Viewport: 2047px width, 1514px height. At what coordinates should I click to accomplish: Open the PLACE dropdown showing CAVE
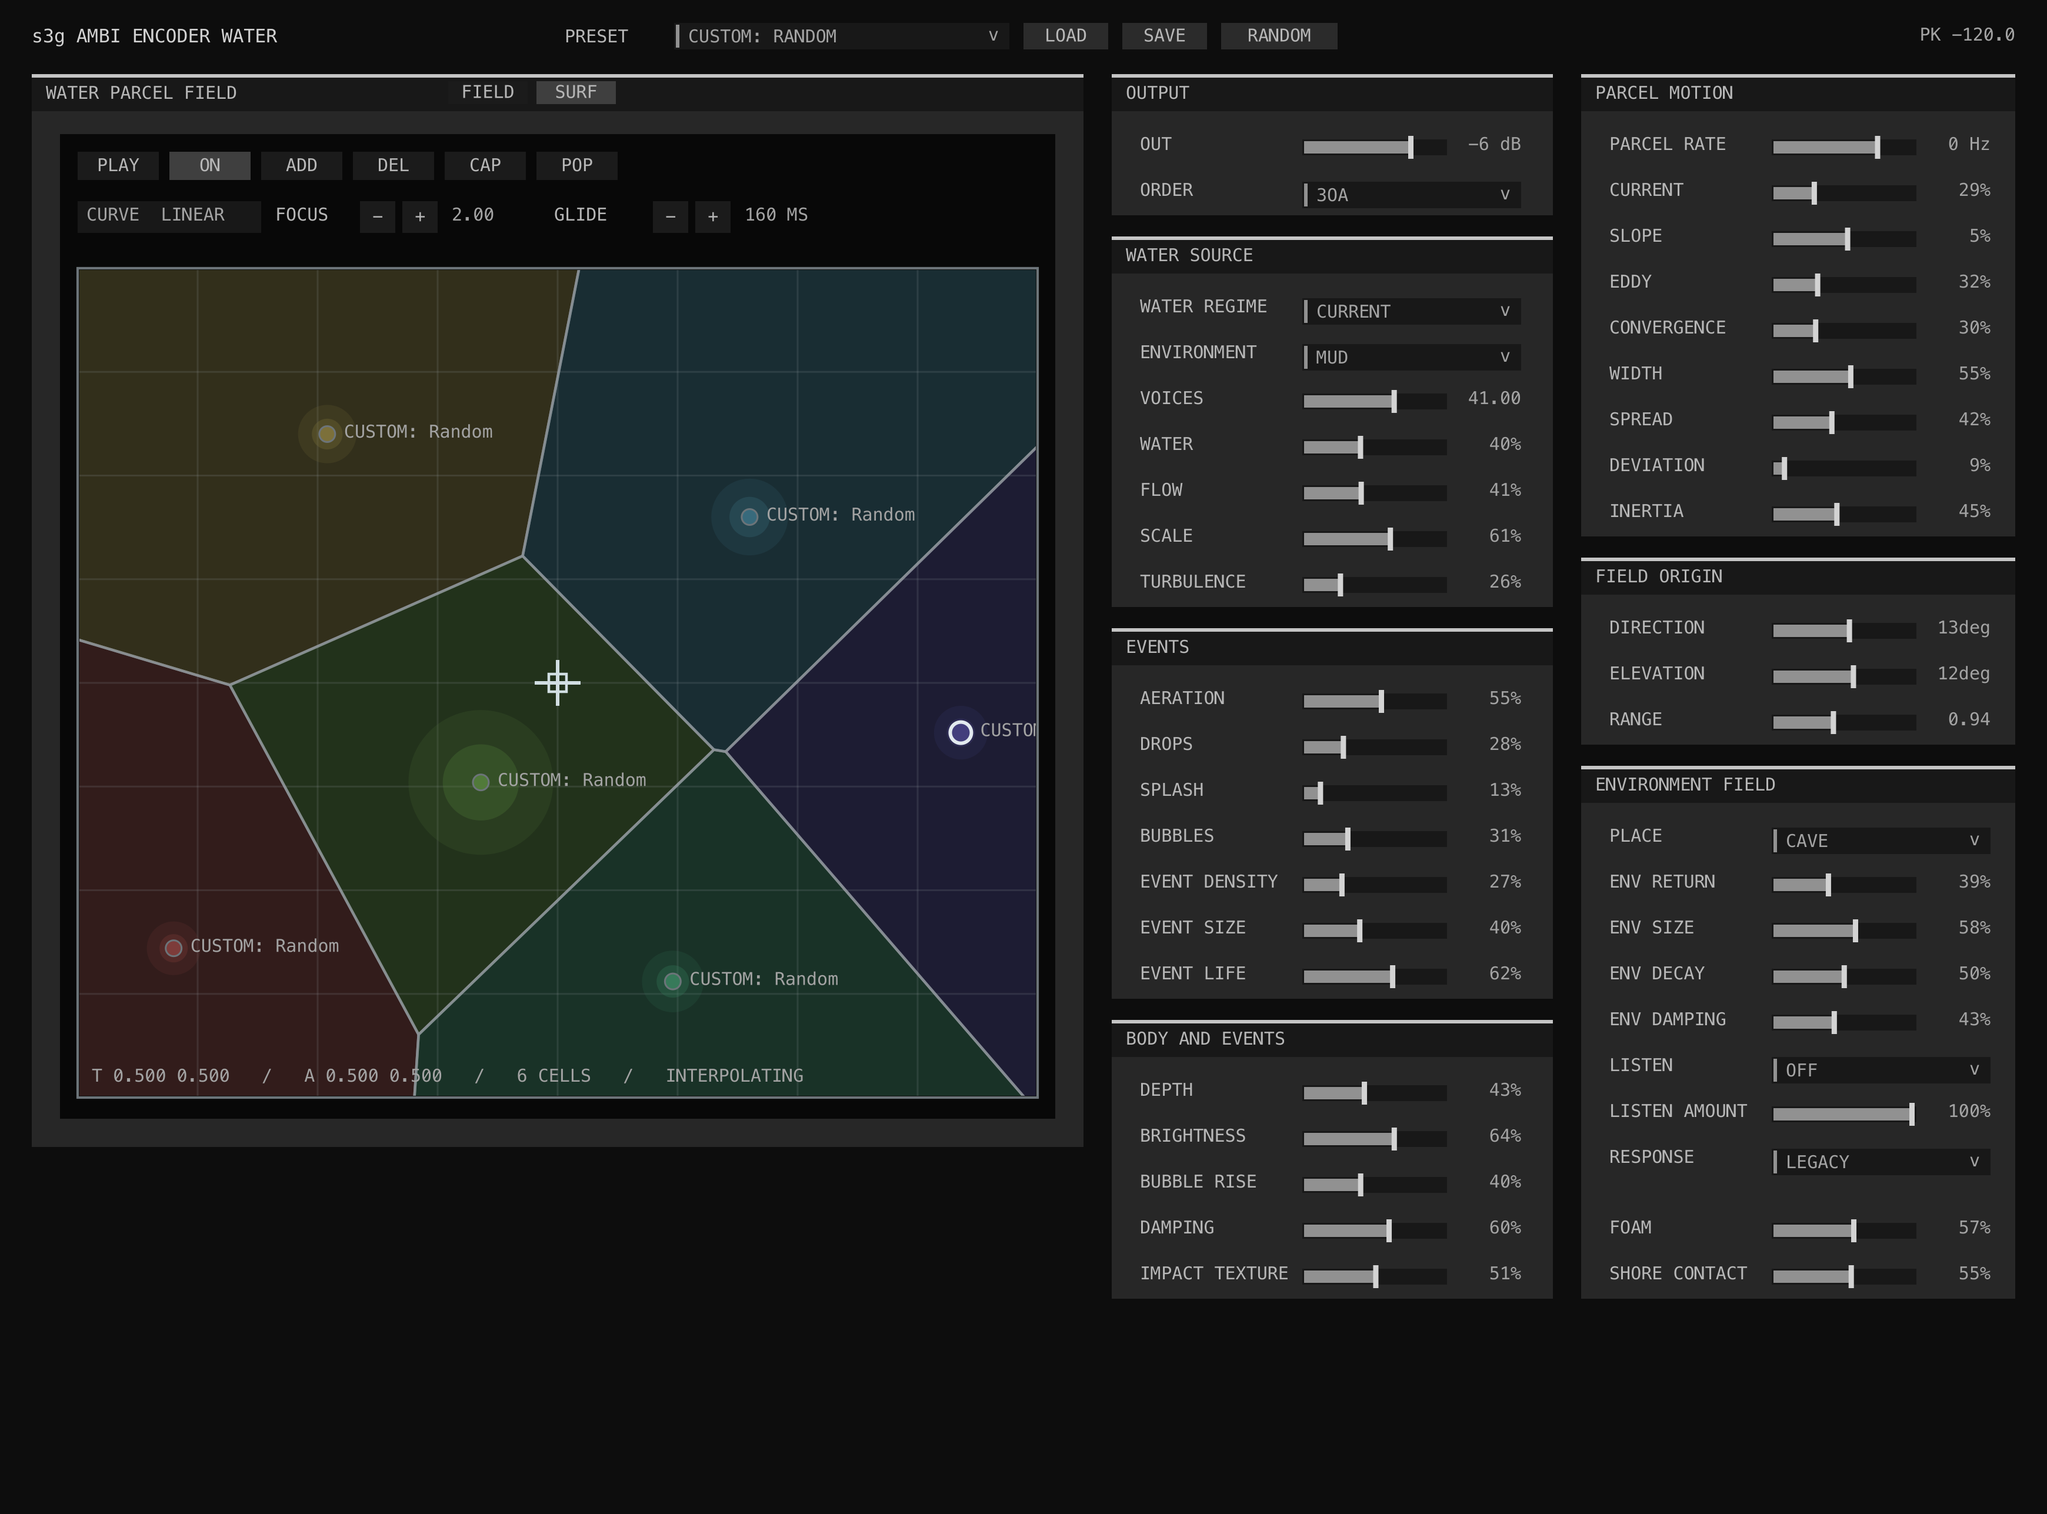click(1881, 841)
